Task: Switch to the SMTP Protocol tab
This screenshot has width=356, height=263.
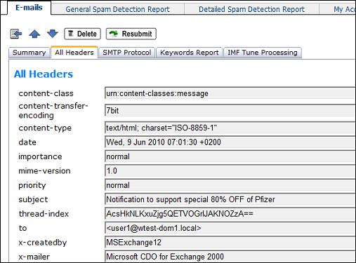Action: [127, 53]
